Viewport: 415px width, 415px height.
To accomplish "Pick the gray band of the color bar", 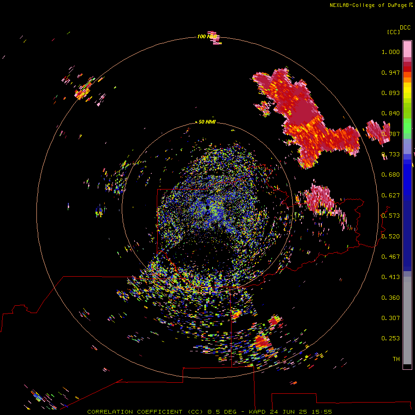I will tap(407, 320).
